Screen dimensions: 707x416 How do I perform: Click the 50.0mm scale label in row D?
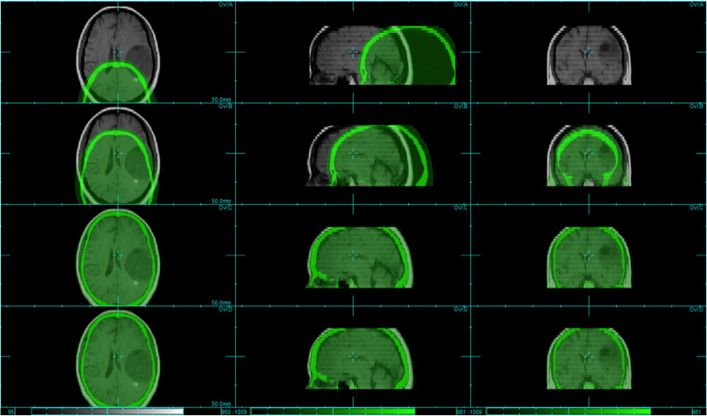(221, 404)
